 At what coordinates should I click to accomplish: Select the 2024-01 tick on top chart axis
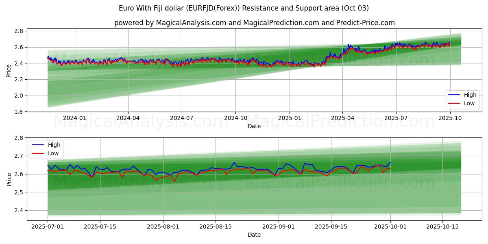(75, 118)
